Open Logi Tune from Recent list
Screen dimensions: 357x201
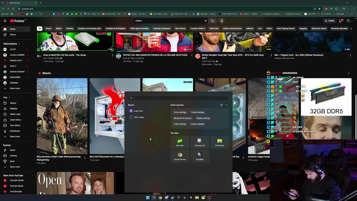(x=136, y=111)
